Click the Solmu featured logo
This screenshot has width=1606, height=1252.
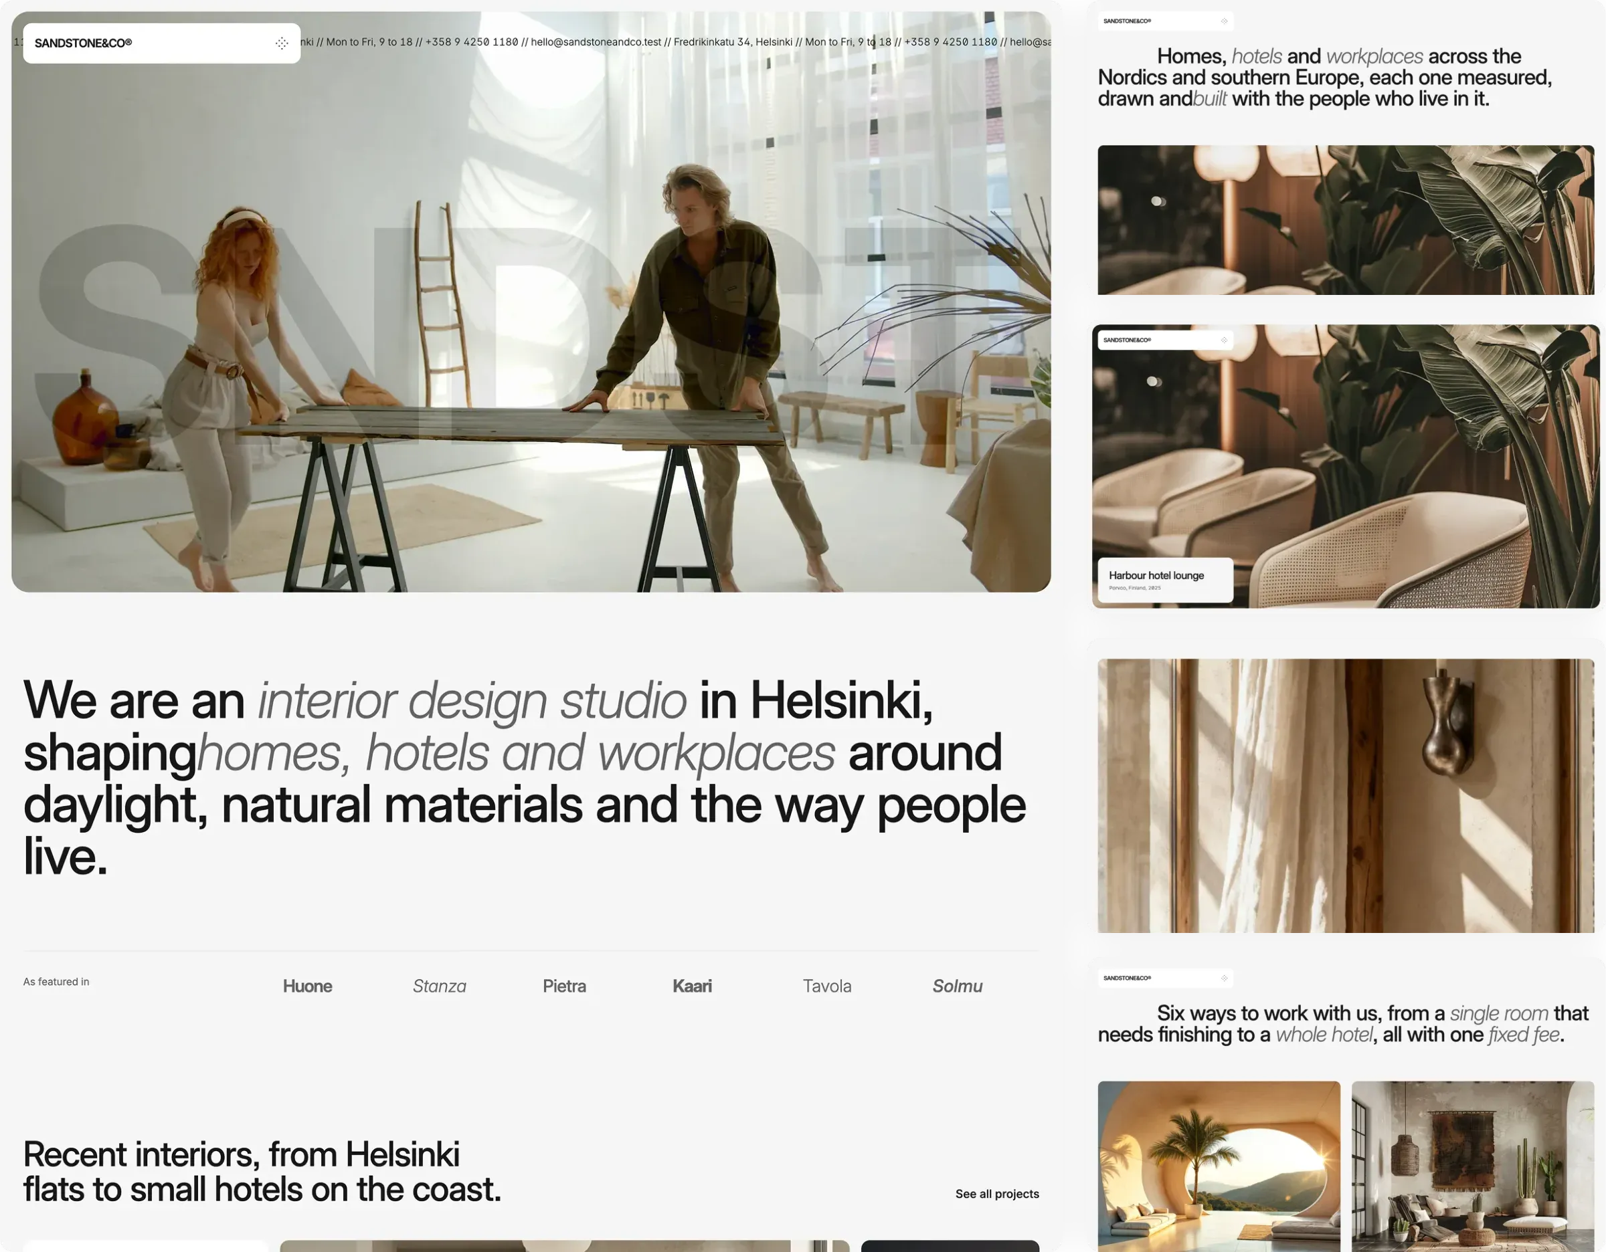pyautogui.click(x=958, y=986)
